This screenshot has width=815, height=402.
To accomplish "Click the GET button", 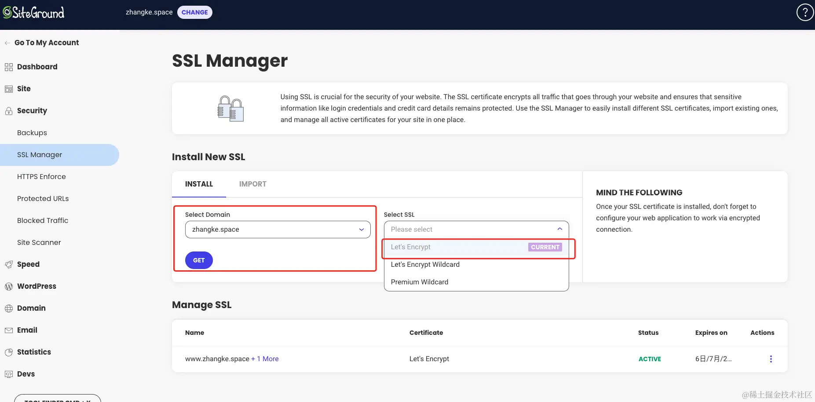I will pos(199,260).
